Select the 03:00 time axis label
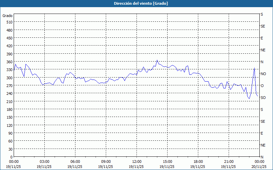The height and width of the screenshot is (170, 273). point(45,161)
